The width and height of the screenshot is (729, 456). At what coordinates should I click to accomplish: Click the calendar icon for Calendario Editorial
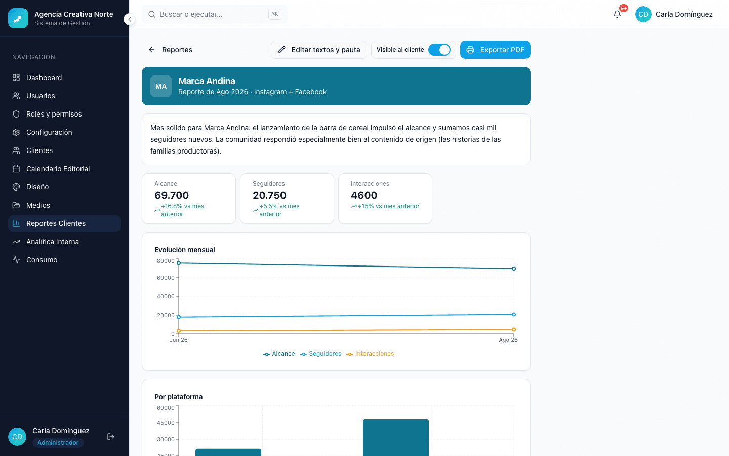pyautogui.click(x=16, y=169)
